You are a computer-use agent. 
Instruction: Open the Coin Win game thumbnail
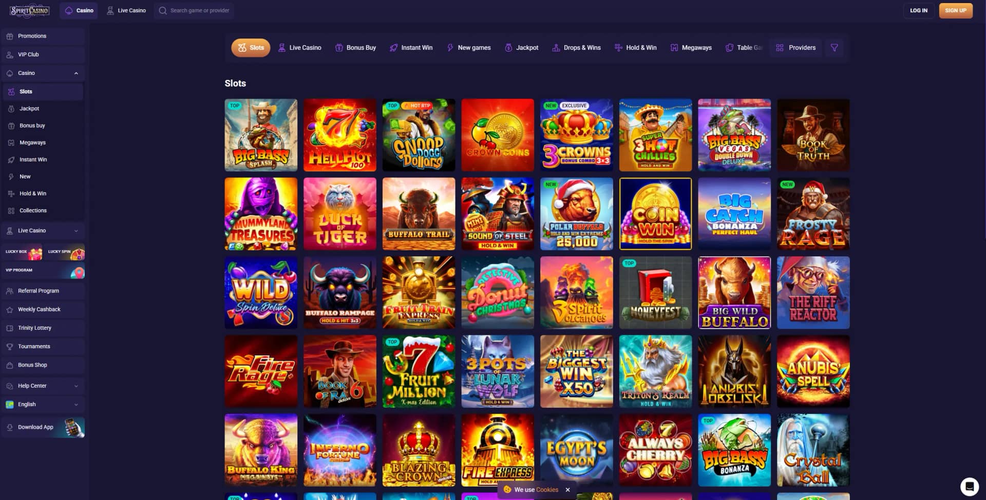[x=655, y=214]
